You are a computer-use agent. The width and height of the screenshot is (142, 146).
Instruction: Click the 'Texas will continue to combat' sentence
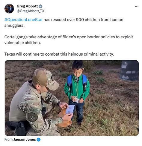pos(59,54)
